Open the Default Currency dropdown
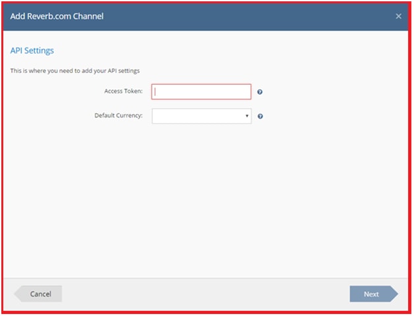The width and height of the screenshot is (414, 316). click(x=202, y=116)
